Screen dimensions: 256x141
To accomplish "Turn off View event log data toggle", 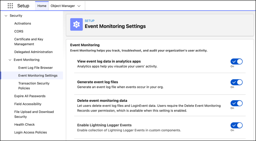I will point(236,62).
